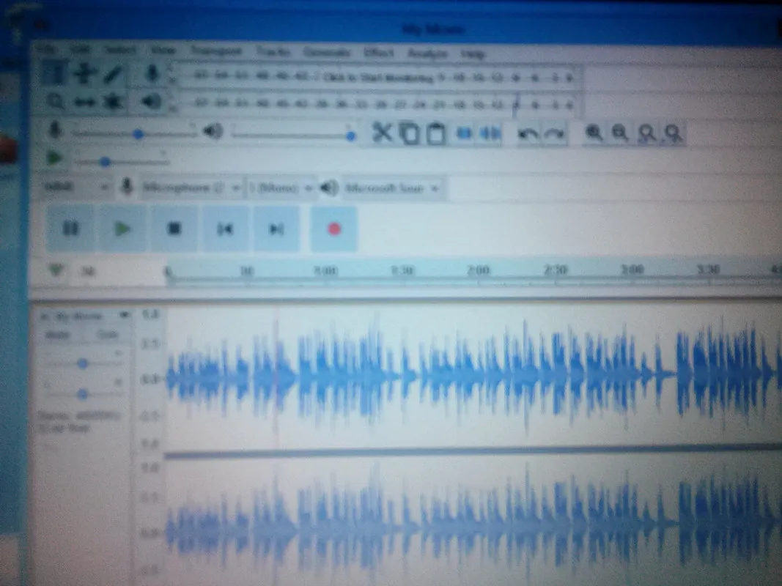Open the Edit menu
782x586 pixels.
coord(80,50)
